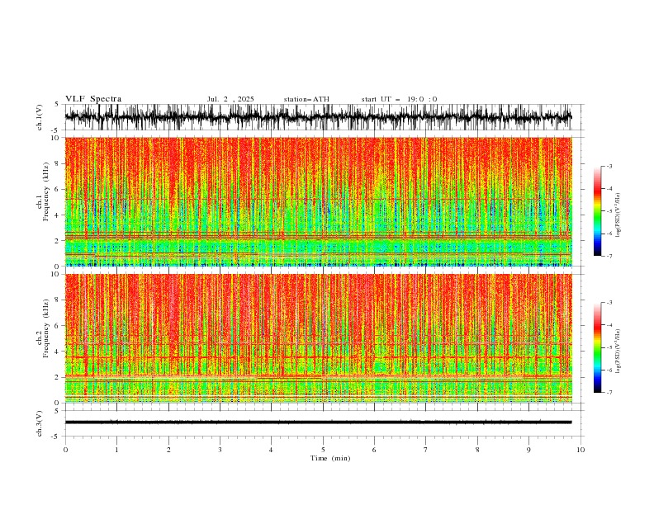Click the time axis tick label "9"

click(x=528, y=450)
